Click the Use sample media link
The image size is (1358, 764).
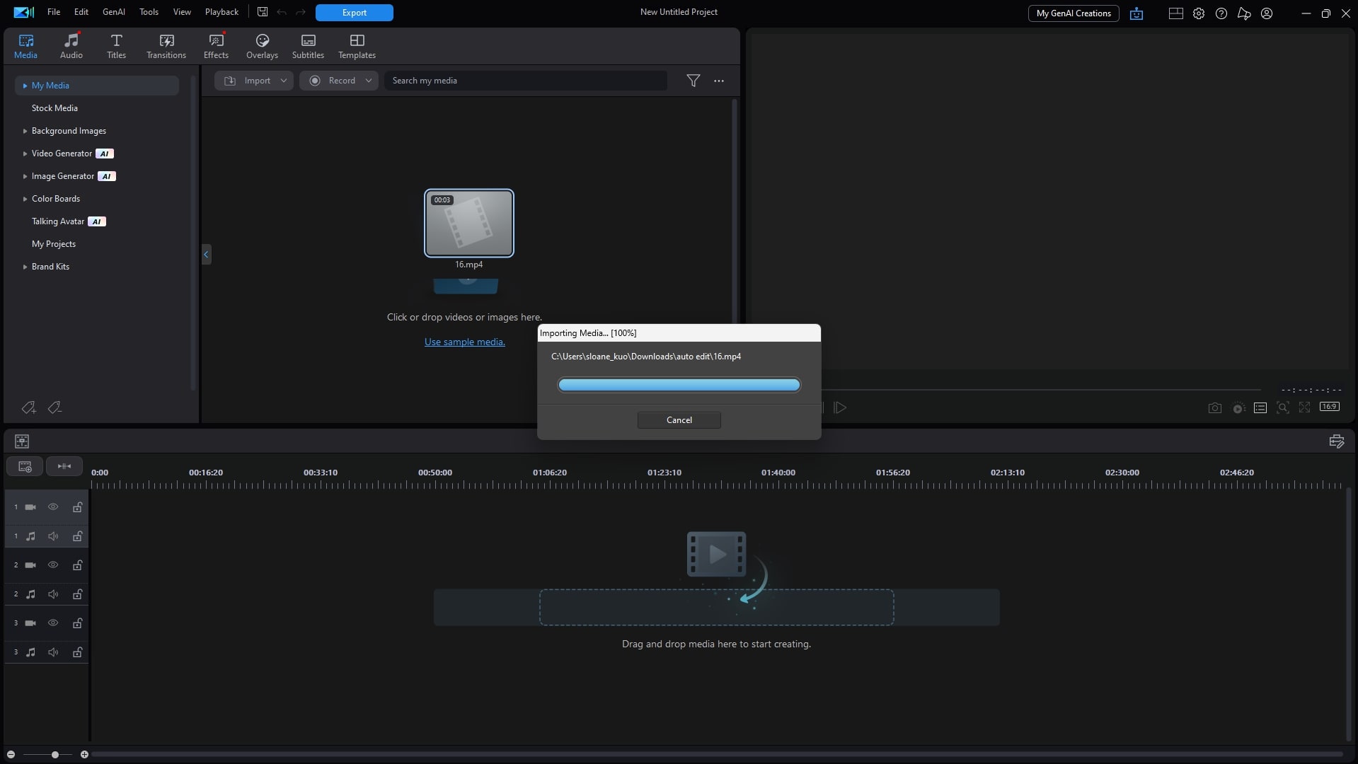464,342
